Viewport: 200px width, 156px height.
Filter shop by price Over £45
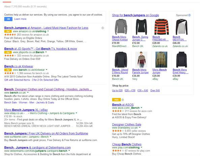pyautogui.click(x=155, y=91)
